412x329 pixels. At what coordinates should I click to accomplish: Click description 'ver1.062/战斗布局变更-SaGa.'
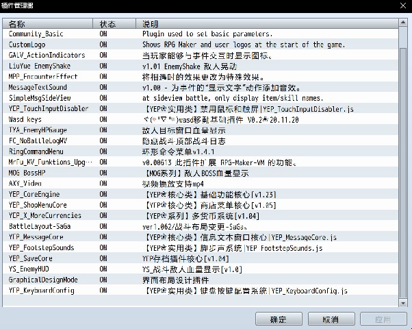pos(194,226)
